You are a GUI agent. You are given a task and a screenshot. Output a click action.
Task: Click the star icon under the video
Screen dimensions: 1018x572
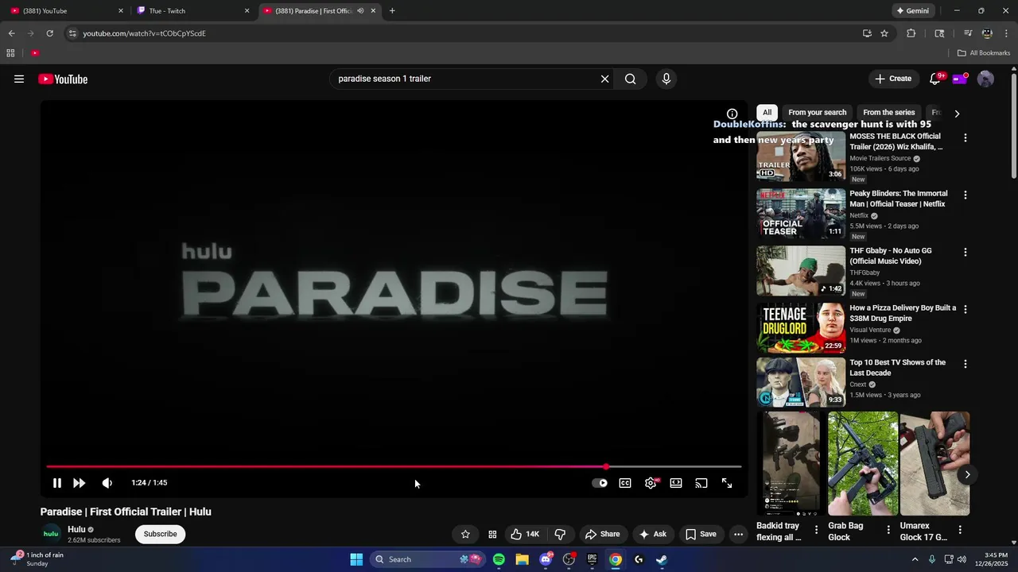coord(465,534)
